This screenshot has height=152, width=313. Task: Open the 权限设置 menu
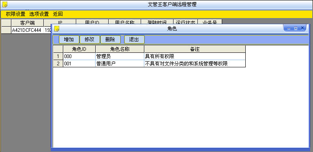(x=15, y=14)
